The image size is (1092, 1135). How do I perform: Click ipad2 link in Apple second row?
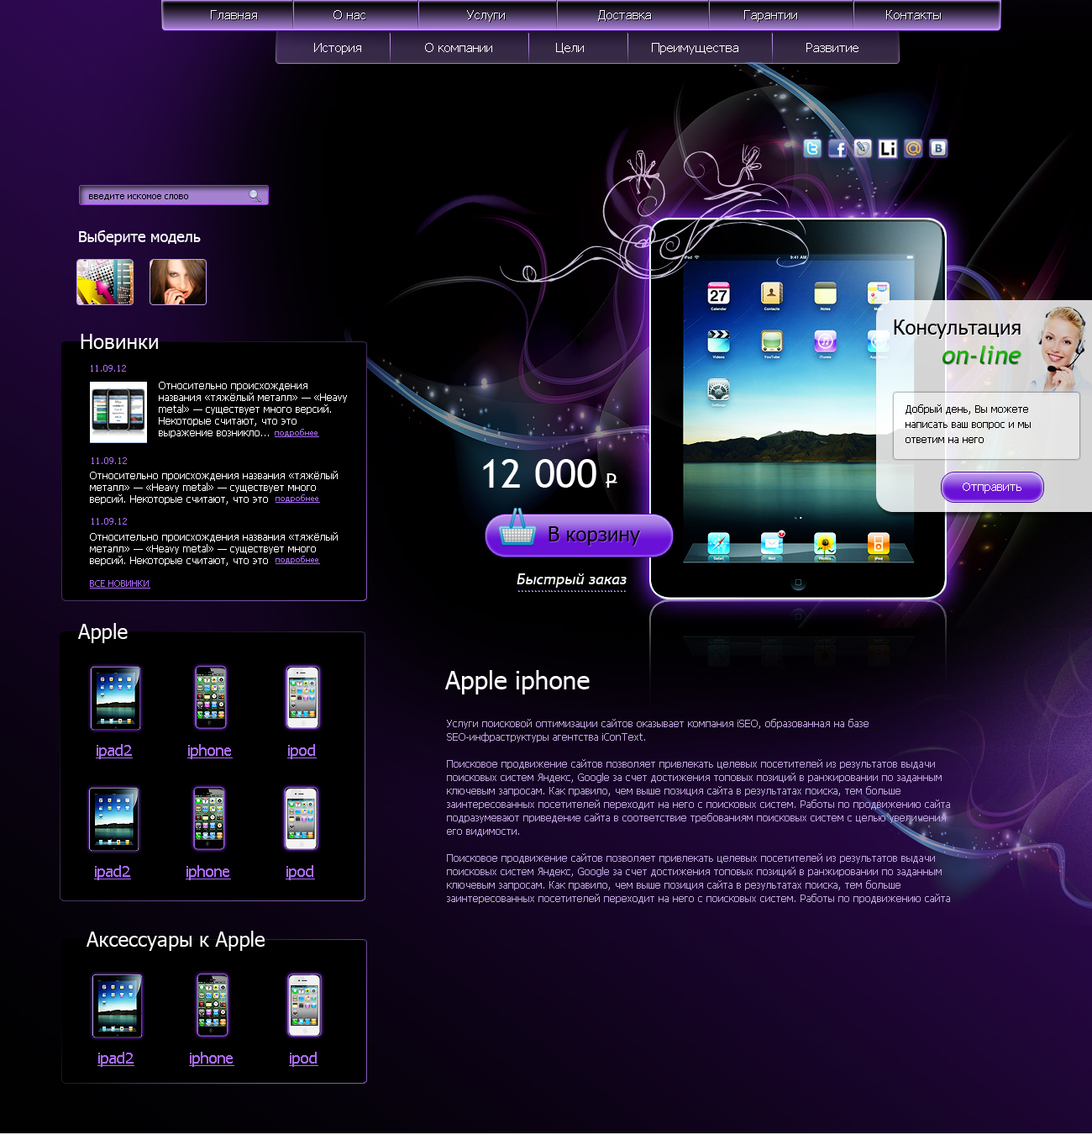113,872
